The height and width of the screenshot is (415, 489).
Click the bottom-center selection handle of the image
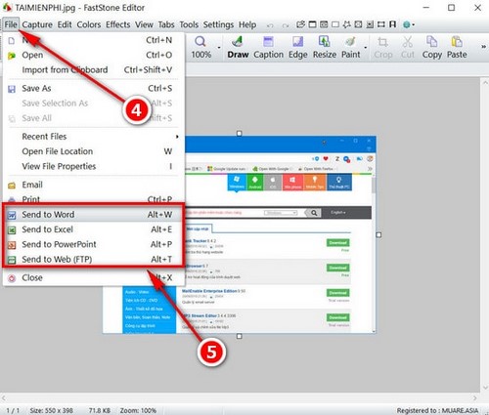pyautogui.click(x=240, y=336)
